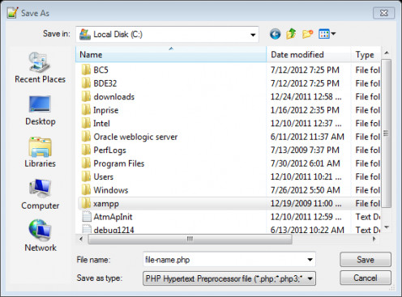The height and width of the screenshot is (297, 402).
Task: Click Type cell of xampp row
Action: (368, 203)
